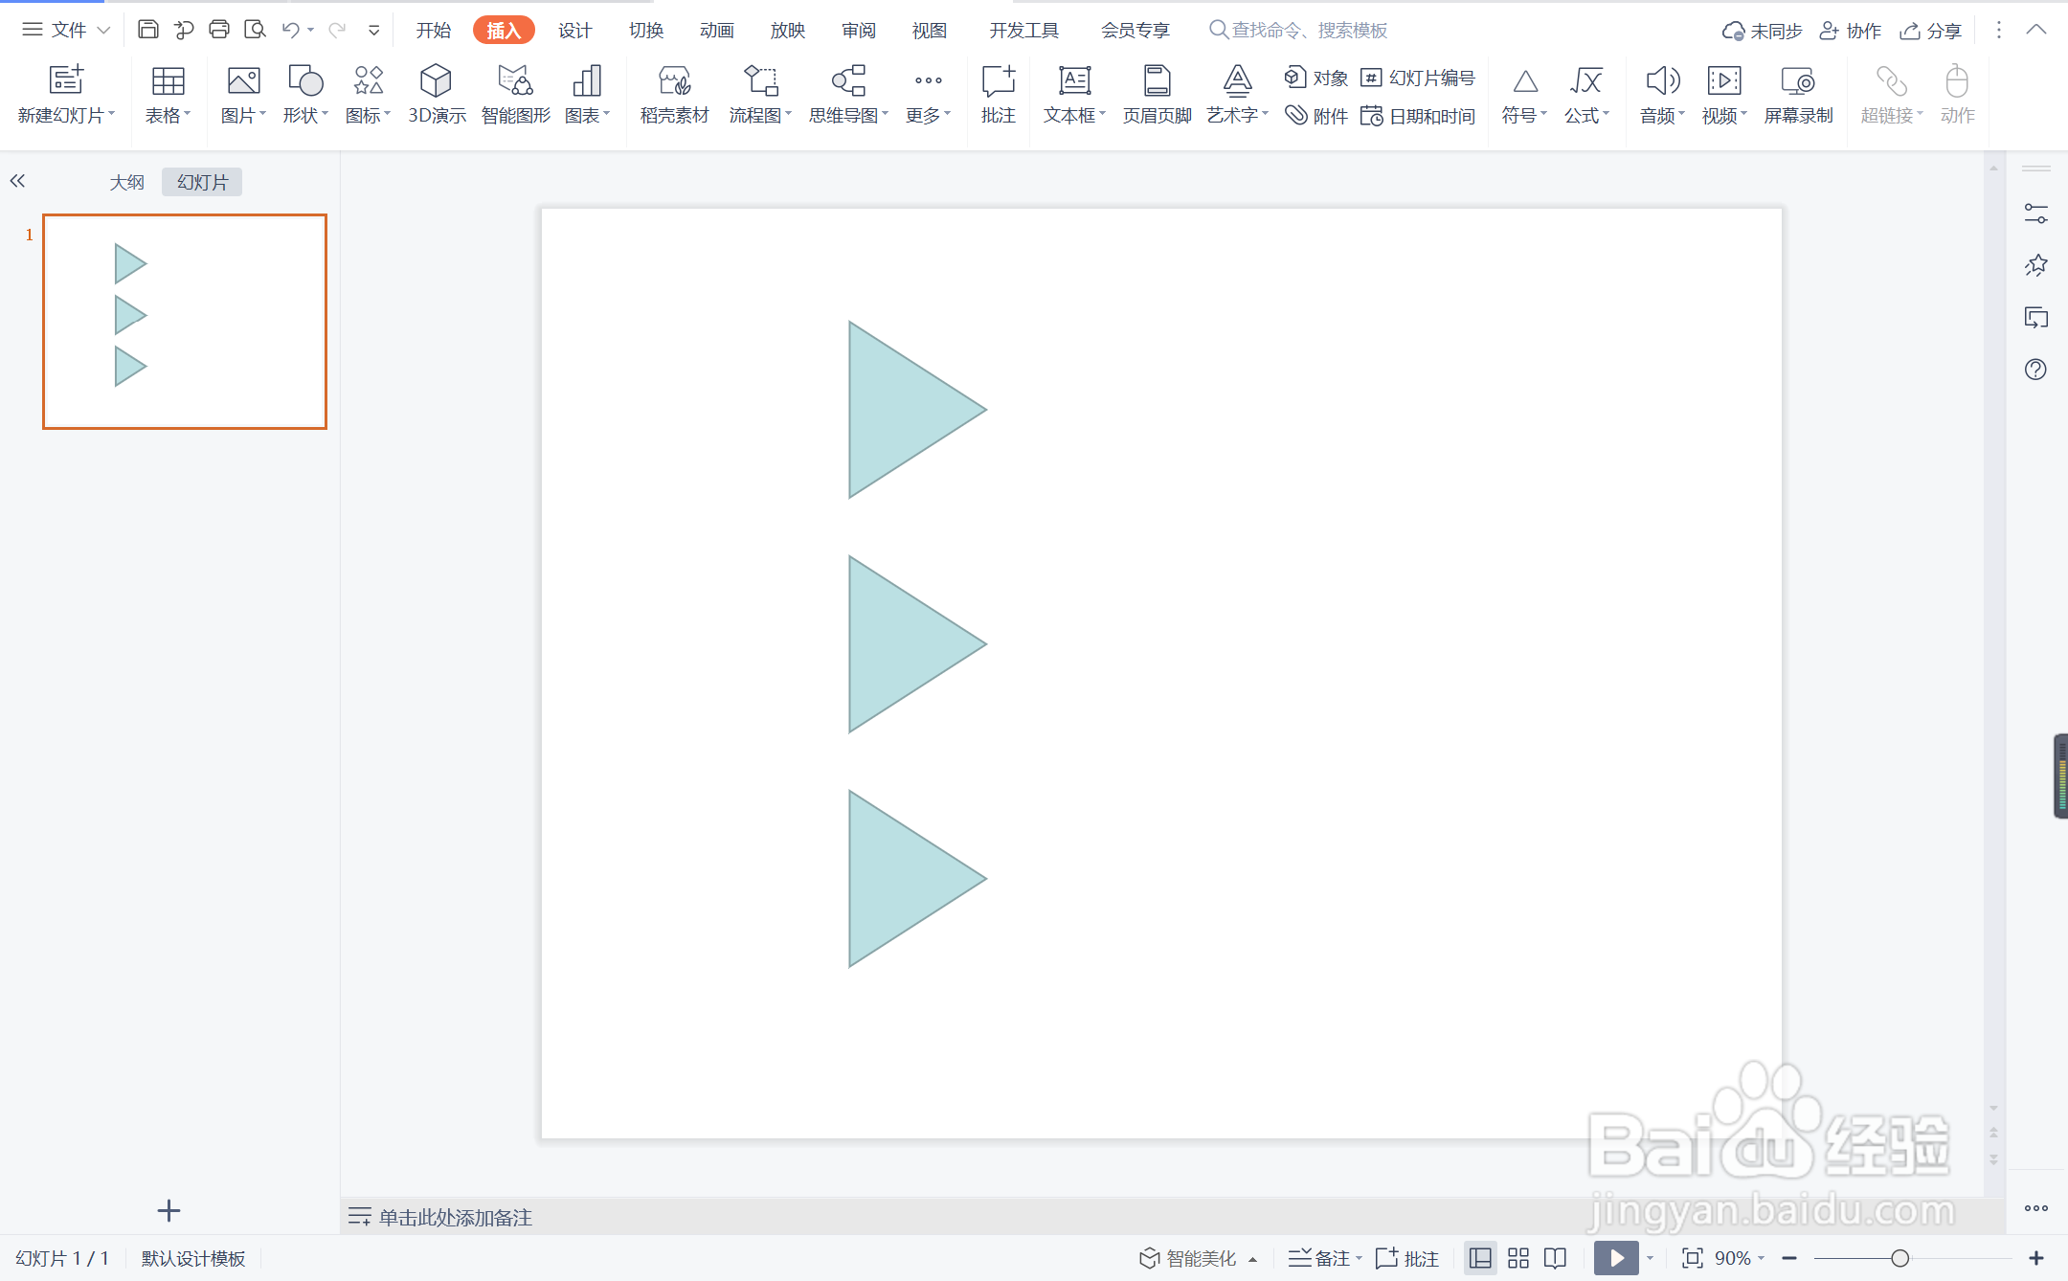Screen dimensions: 2068x1281
Task: Switch to normal view in status bar
Action: (1480, 1258)
